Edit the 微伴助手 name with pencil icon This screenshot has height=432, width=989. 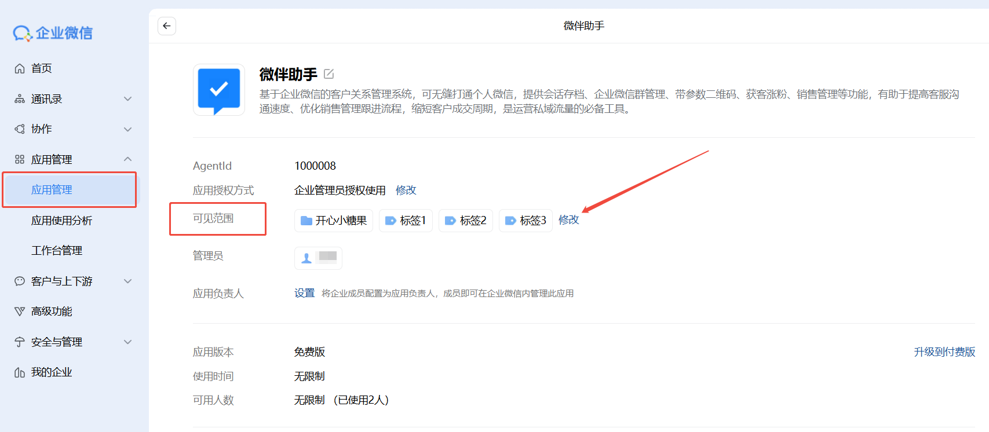click(329, 74)
